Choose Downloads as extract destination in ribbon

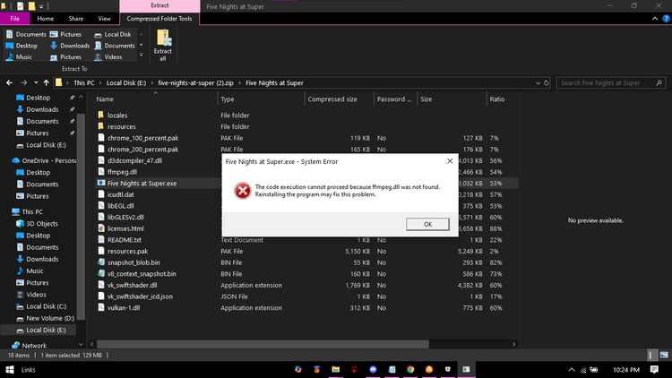coord(69,46)
